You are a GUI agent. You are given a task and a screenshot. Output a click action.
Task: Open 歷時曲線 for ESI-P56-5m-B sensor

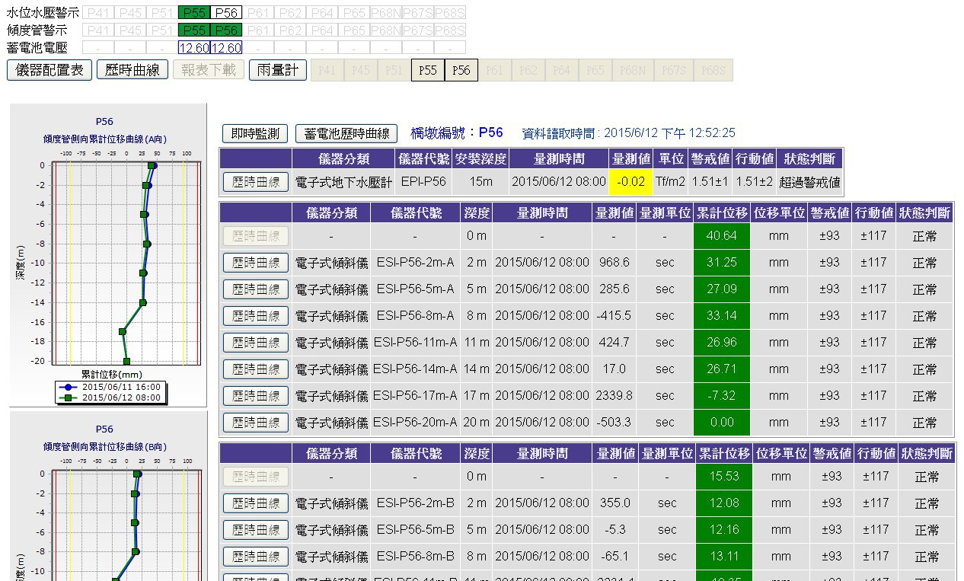click(x=256, y=530)
